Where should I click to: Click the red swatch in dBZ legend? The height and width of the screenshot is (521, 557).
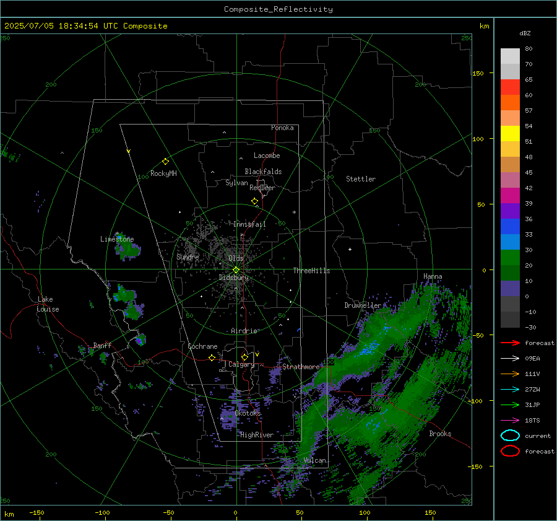[x=510, y=87]
